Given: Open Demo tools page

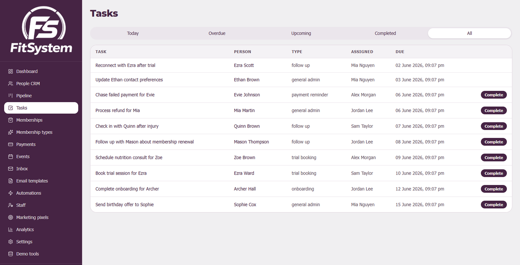Looking at the screenshot, I should coord(41,254).
